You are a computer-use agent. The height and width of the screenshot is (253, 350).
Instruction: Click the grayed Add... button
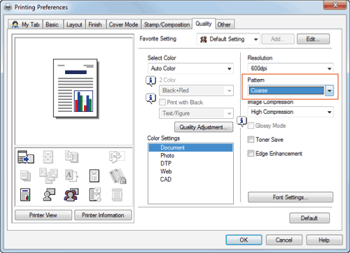(x=278, y=39)
